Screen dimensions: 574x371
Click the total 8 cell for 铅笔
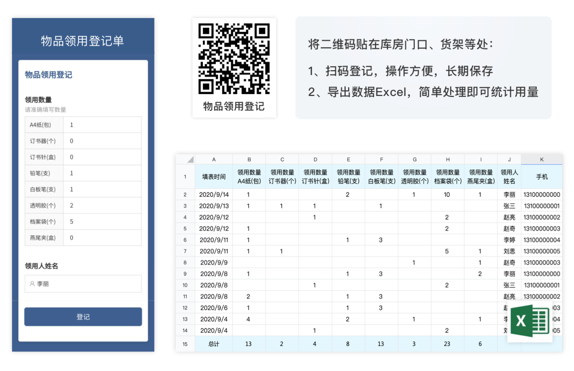click(x=348, y=344)
